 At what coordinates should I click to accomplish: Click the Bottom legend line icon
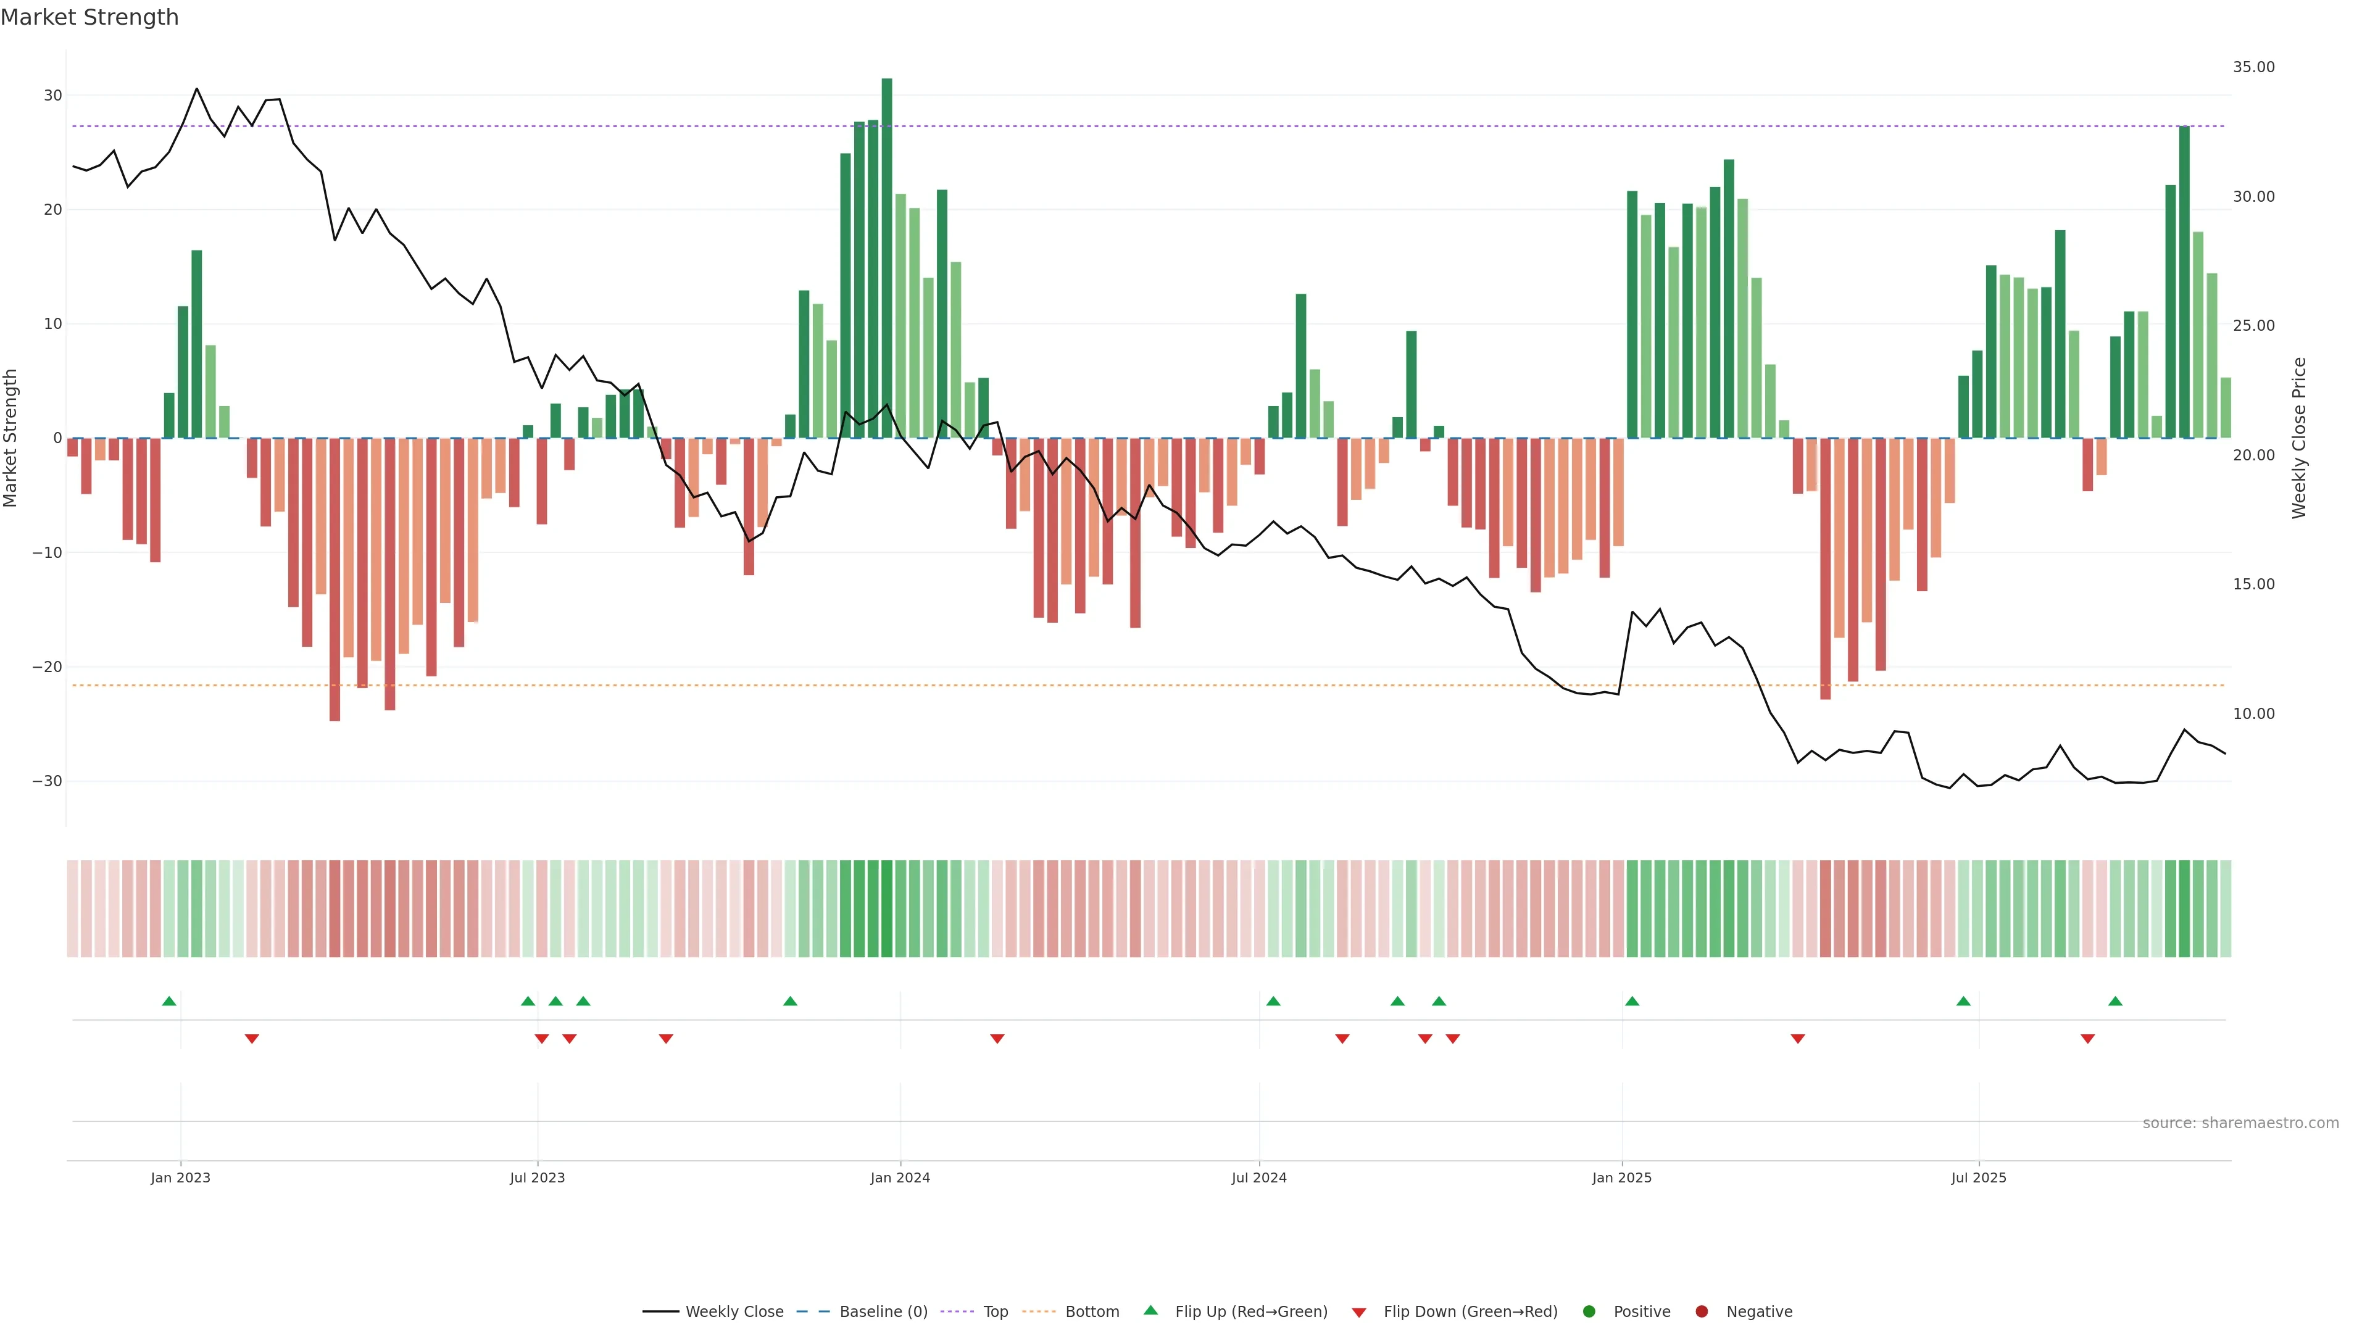click(1039, 1312)
